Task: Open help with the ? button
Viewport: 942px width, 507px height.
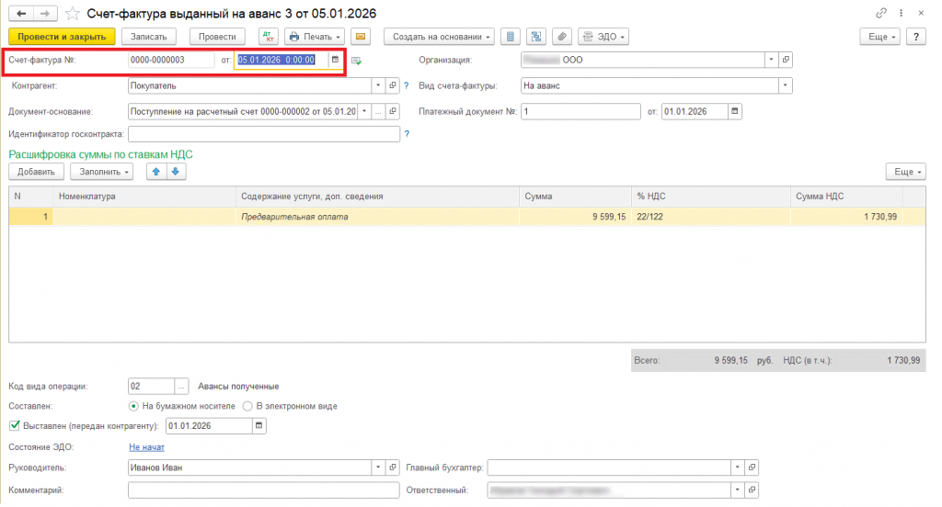Action: click(x=915, y=37)
